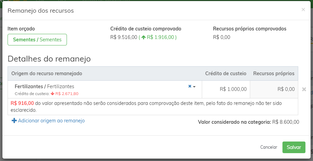Click the Origem do recurso remanejado header
This screenshot has width=313, height=161.
point(47,73)
